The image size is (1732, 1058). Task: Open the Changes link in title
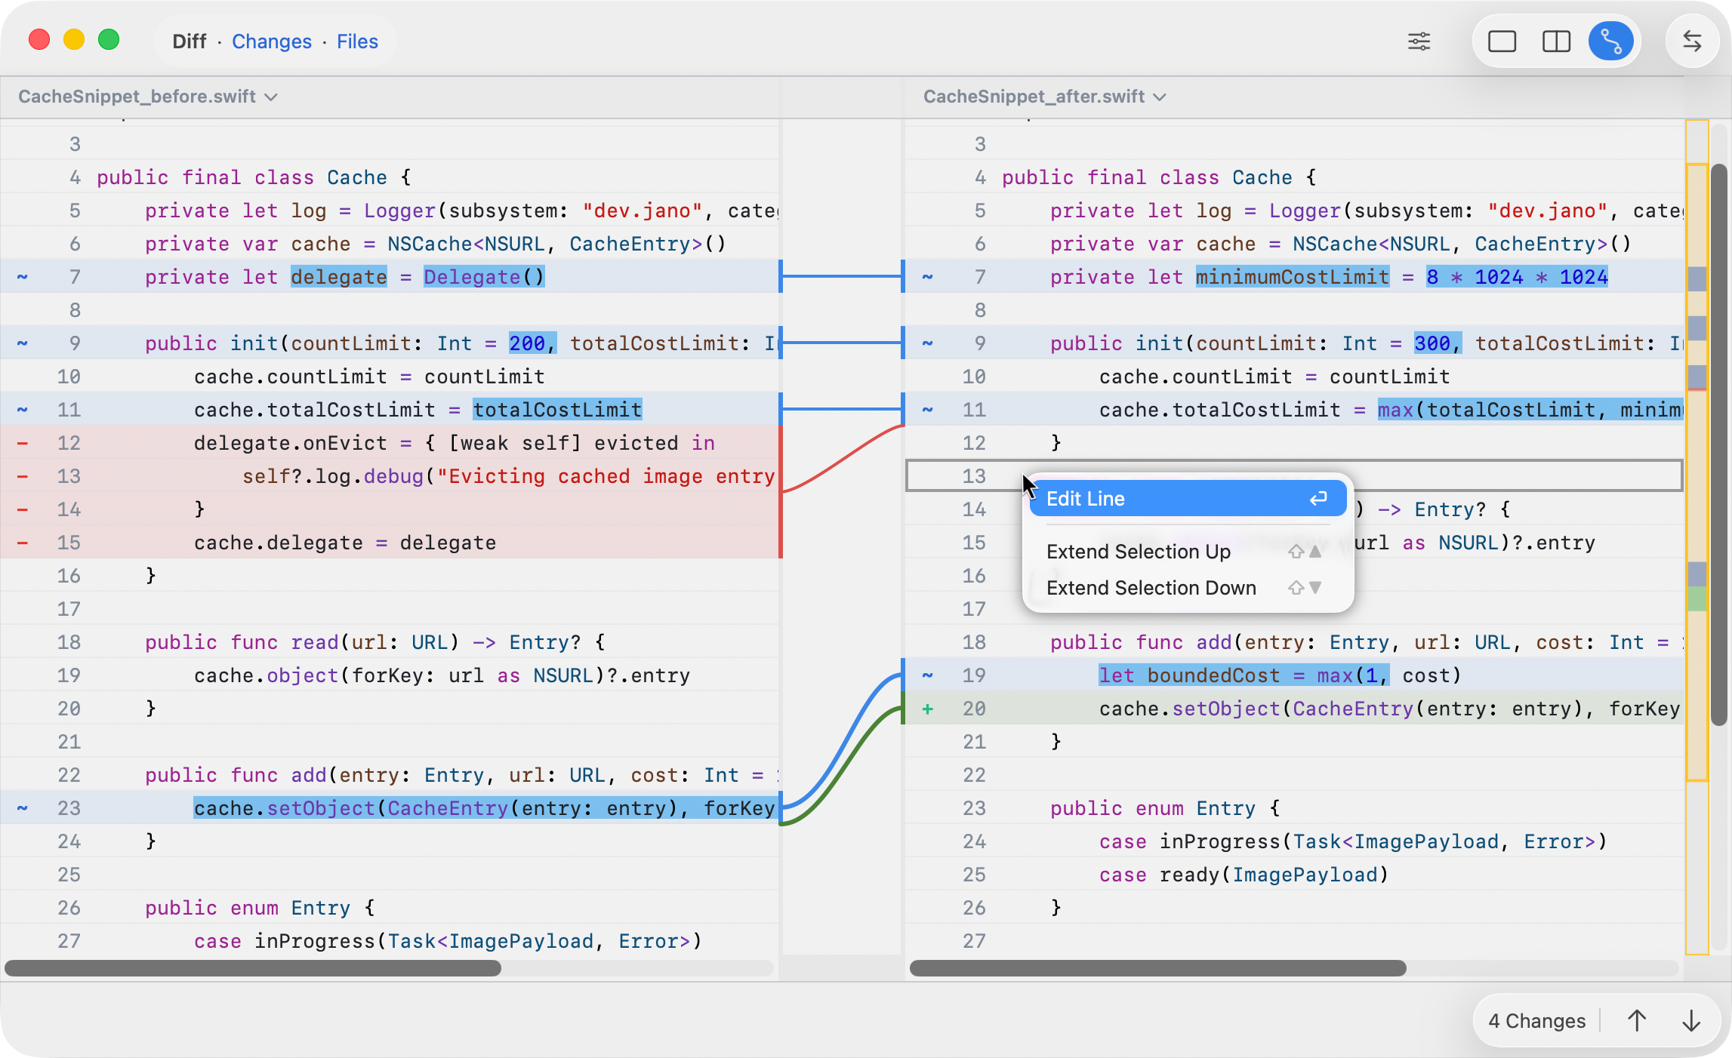(x=271, y=42)
